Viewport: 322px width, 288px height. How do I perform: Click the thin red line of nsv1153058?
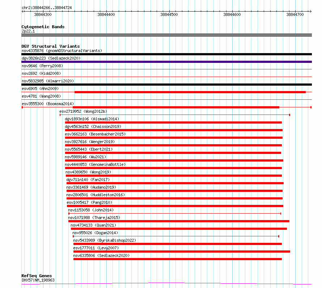click(175, 214)
